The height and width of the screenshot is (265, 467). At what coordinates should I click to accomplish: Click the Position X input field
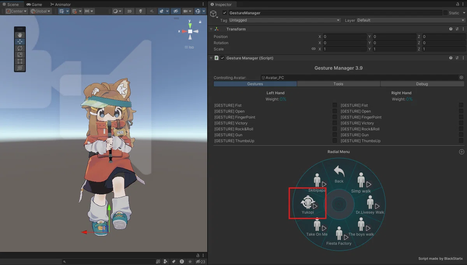[x=344, y=37]
